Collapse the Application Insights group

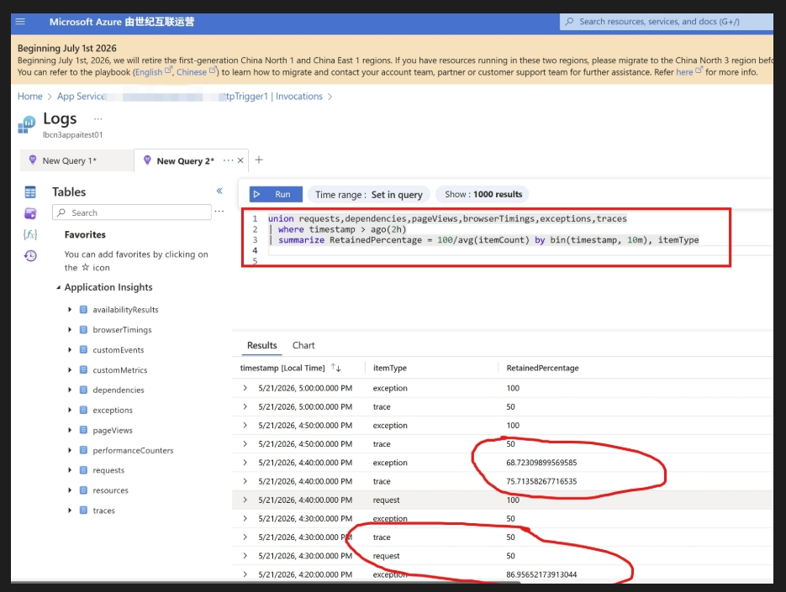click(58, 287)
